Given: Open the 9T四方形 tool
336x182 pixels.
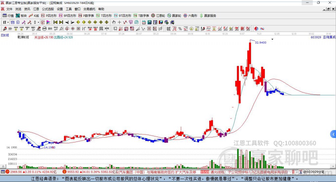Looking at the screenshot, I should pos(123,16).
